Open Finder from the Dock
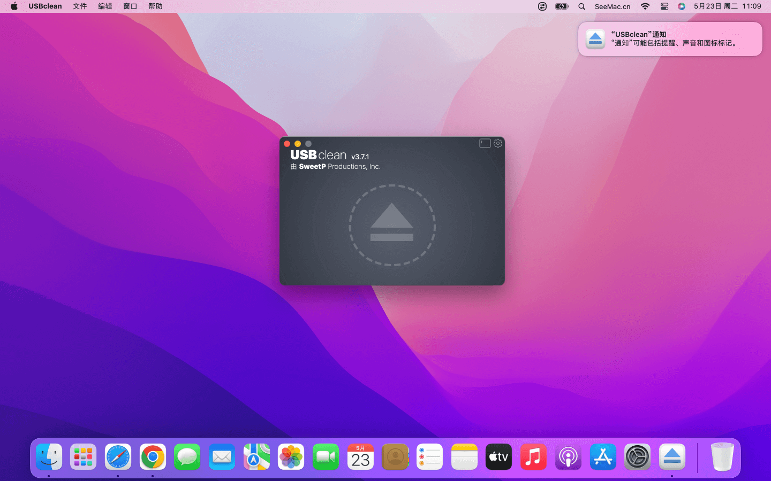This screenshot has height=481, width=771. [49, 457]
